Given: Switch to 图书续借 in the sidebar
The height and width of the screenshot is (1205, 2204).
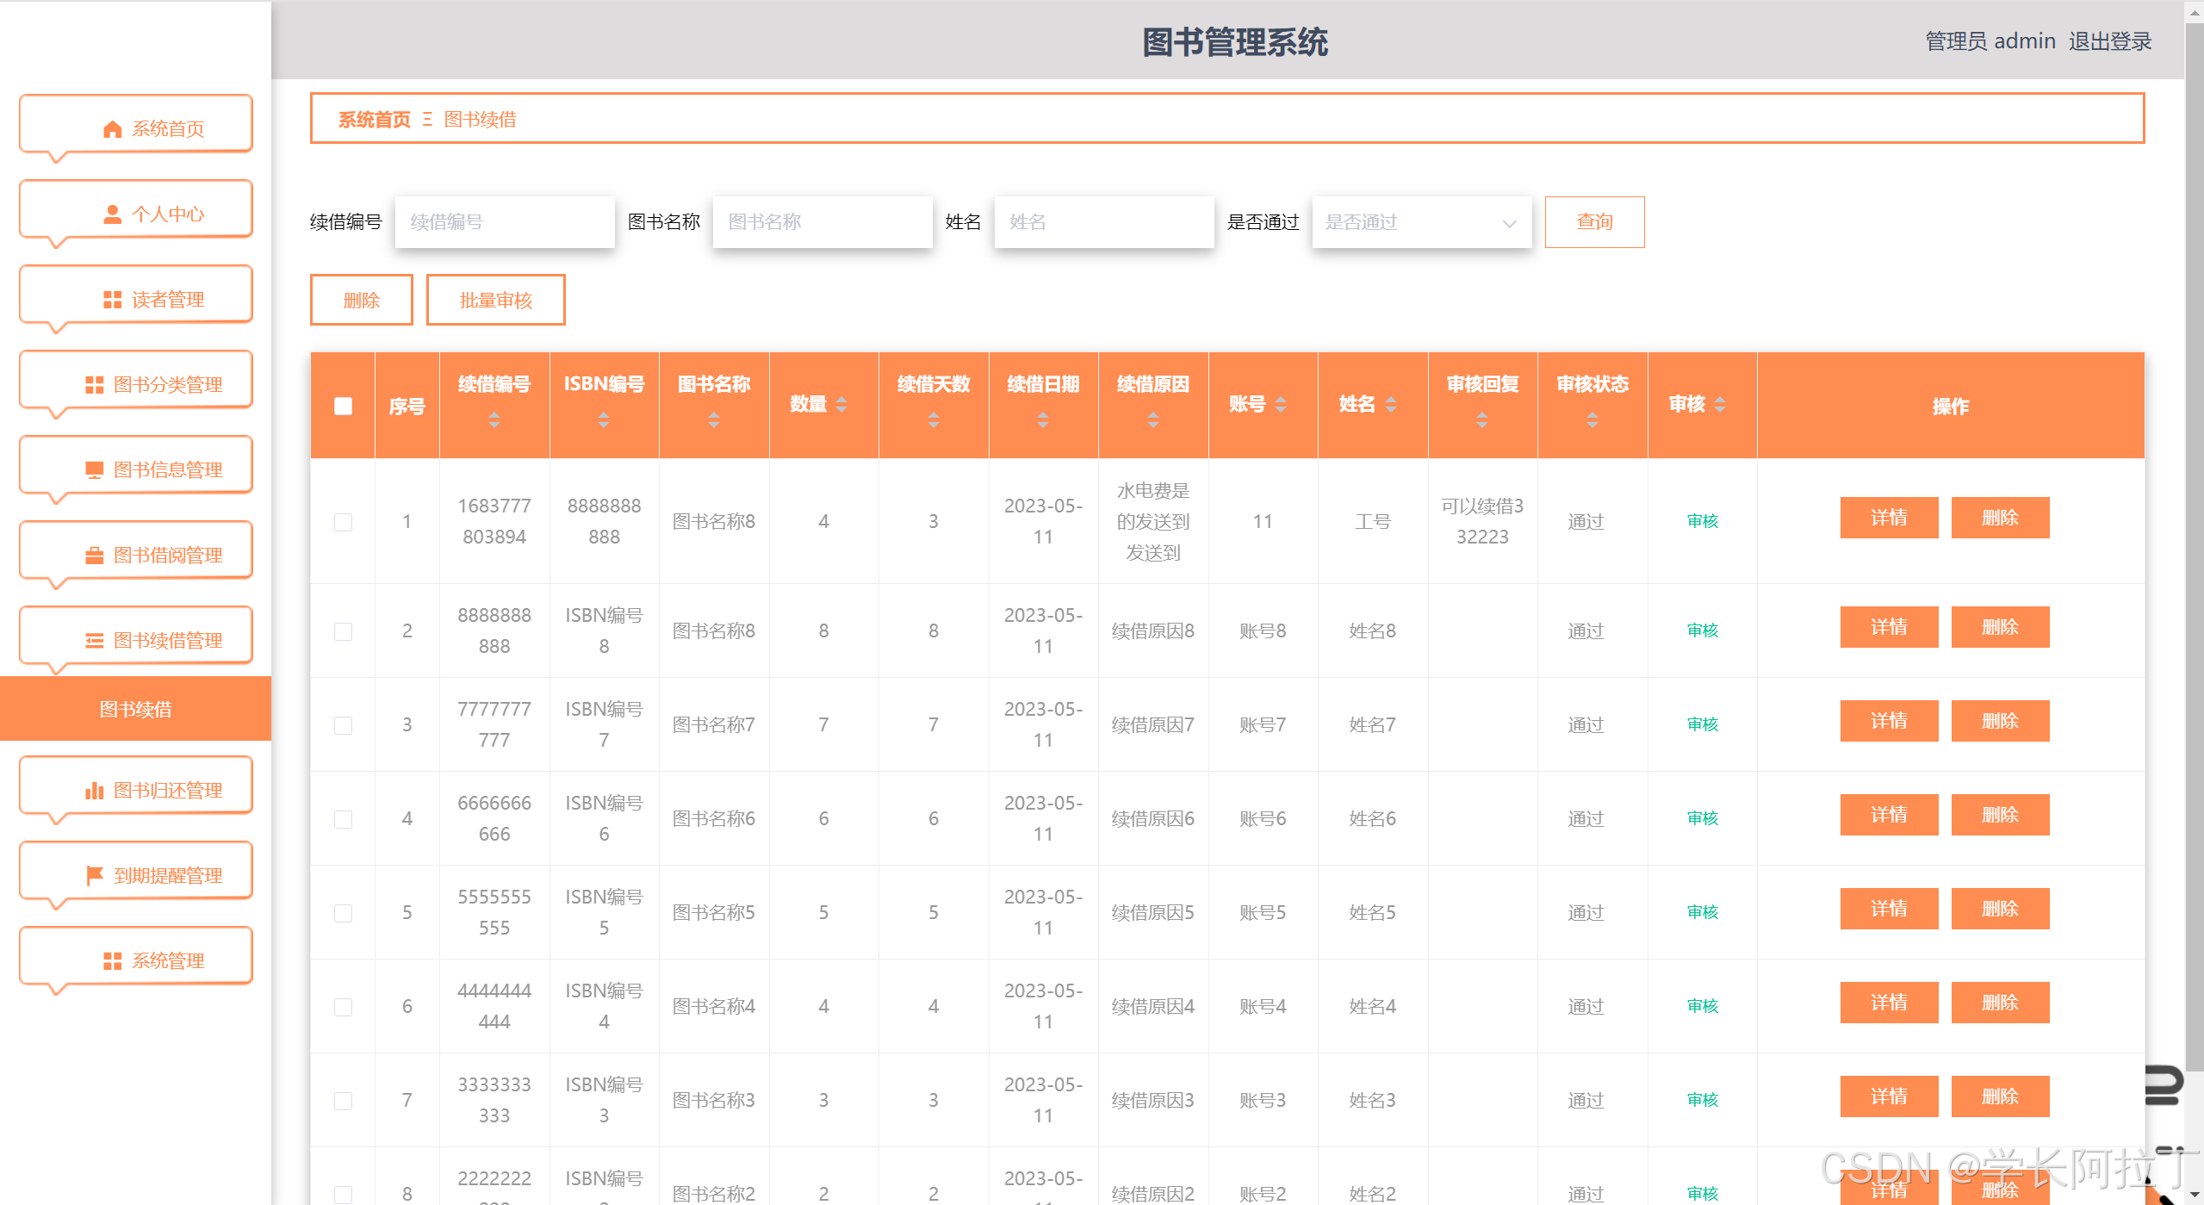Looking at the screenshot, I should 135,708.
